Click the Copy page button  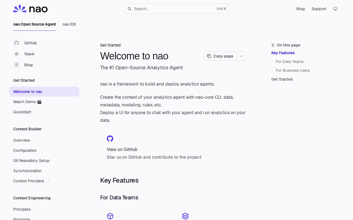(x=220, y=56)
